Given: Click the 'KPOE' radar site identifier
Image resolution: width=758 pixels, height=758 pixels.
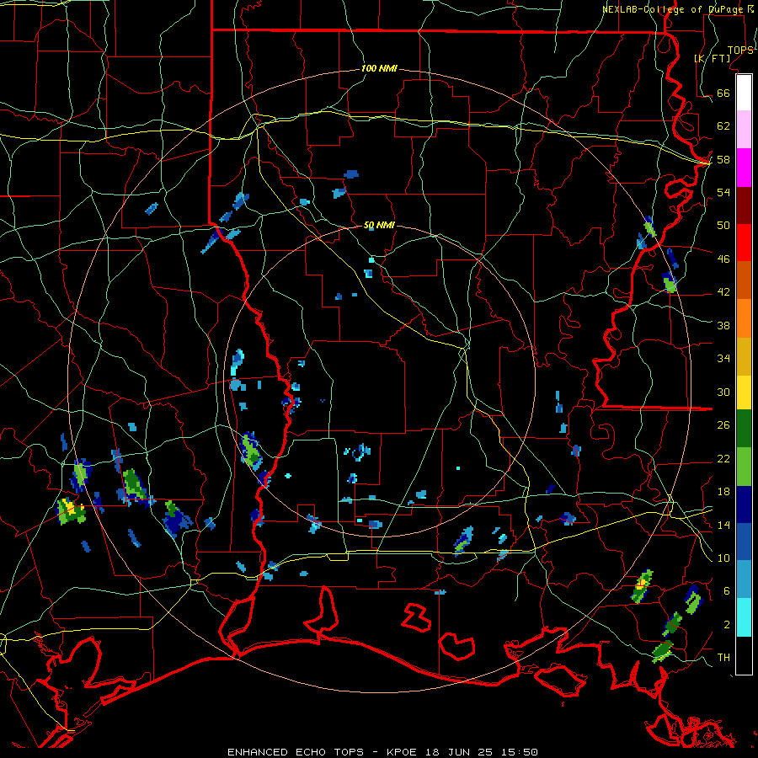Looking at the screenshot, I should coord(403,752).
